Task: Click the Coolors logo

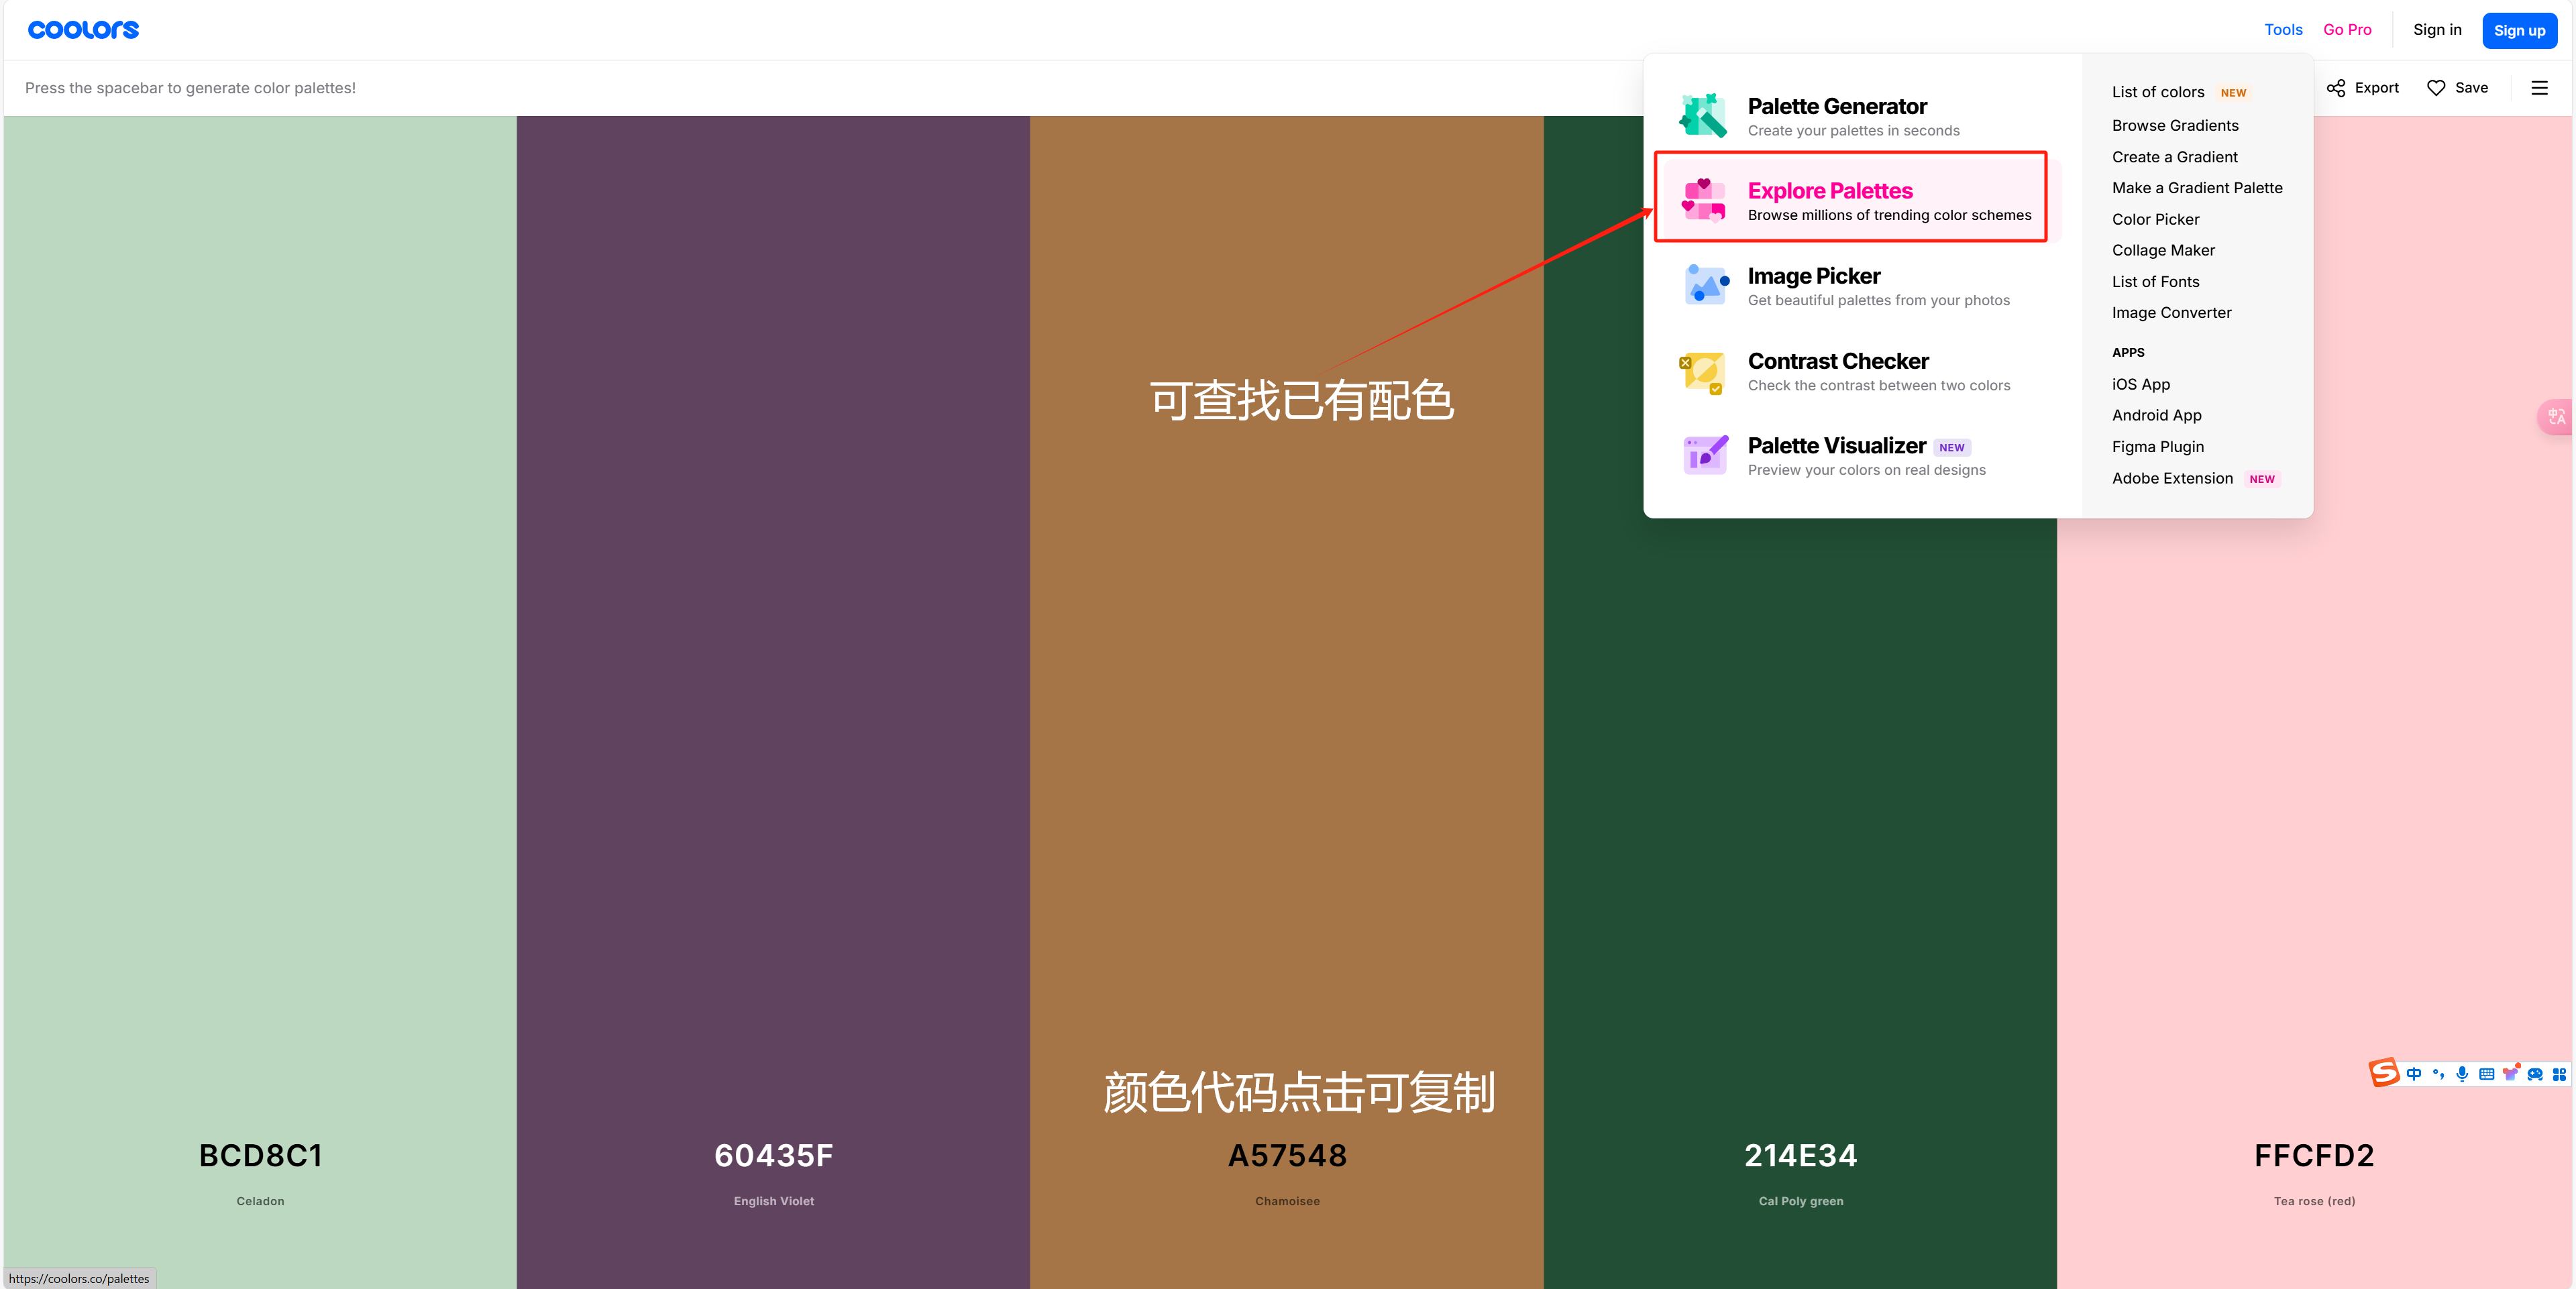Action: click(x=83, y=30)
